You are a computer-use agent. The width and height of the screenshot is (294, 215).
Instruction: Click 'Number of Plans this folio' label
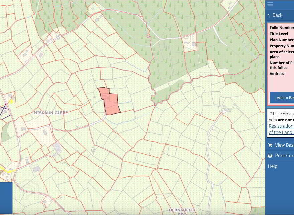[282, 65]
